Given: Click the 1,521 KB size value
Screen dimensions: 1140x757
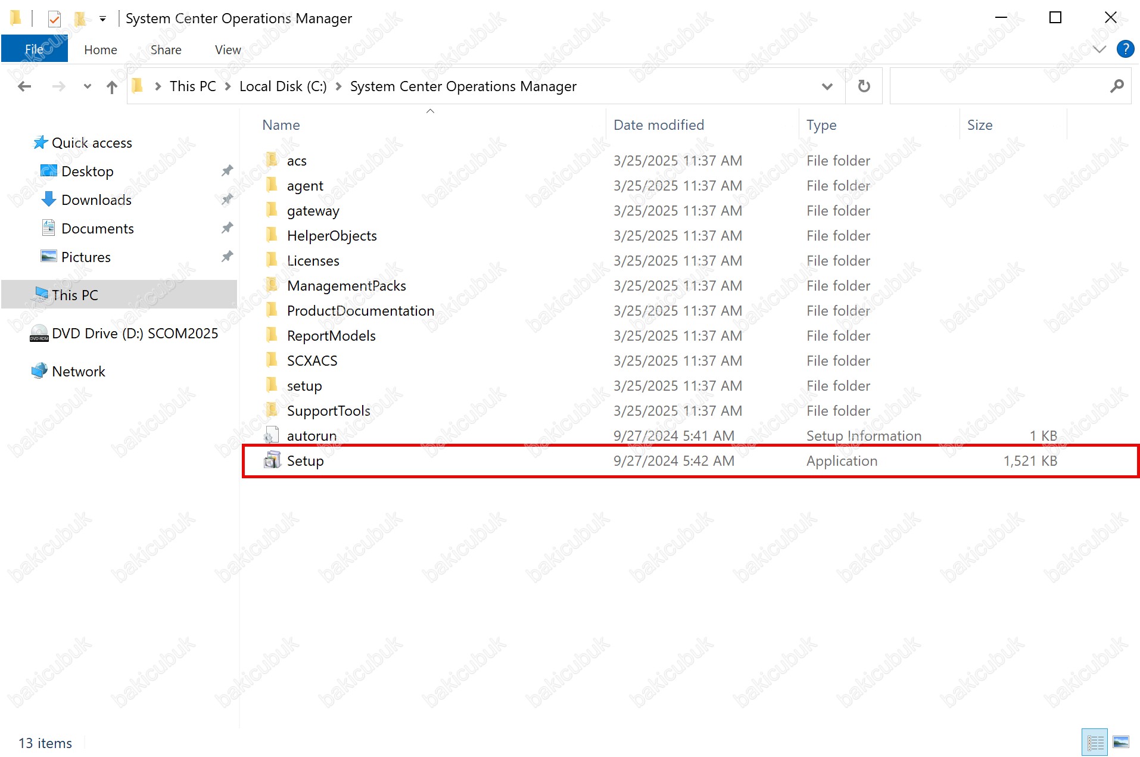Looking at the screenshot, I should click(x=1030, y=461).
